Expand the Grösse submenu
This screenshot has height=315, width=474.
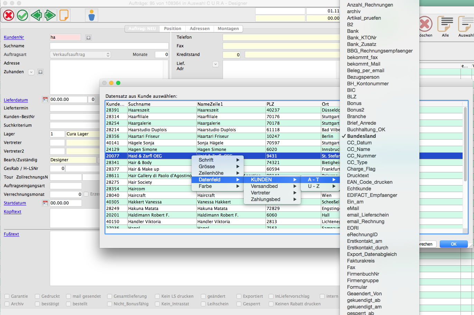pyautogui.click(x=217, y=166)
